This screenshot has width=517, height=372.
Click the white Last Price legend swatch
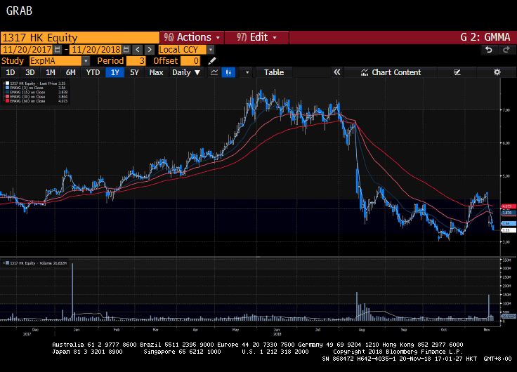click(x=7, y=84)
